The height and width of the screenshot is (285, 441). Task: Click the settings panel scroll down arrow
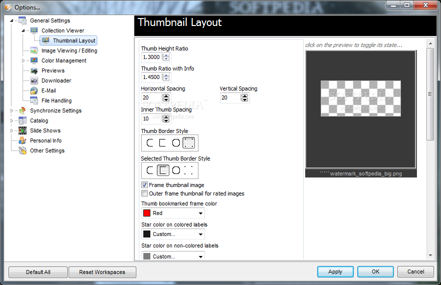[430, 255]
